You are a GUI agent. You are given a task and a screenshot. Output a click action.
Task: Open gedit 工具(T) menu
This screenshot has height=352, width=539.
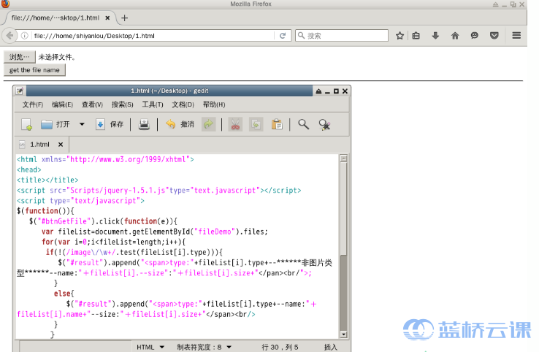(x=153, y=104)
